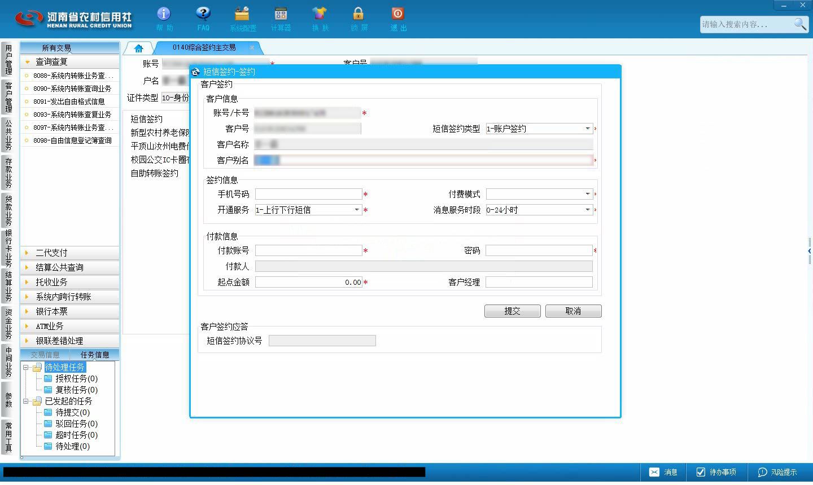The height and width of the screenshot is (485, 813).
Task: Expand the 银行本票 section
Action: pos(69,311)
